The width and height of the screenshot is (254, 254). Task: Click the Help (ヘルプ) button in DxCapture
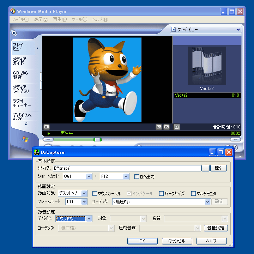[211, 241]
